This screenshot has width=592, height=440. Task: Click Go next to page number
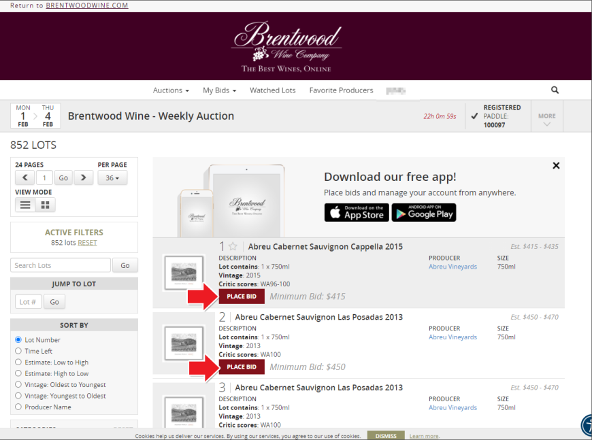coord(63,177)
